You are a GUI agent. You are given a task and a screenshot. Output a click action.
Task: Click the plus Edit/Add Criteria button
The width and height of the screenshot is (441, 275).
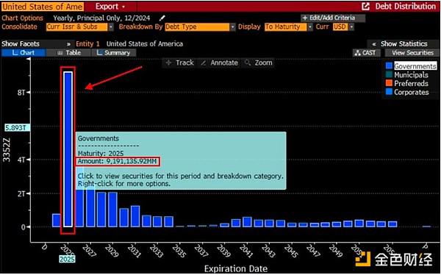pos(333,18)
